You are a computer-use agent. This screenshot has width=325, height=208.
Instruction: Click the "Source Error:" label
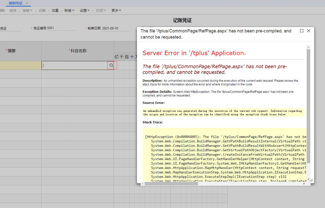pyautogui.click(x=154, y=103)
